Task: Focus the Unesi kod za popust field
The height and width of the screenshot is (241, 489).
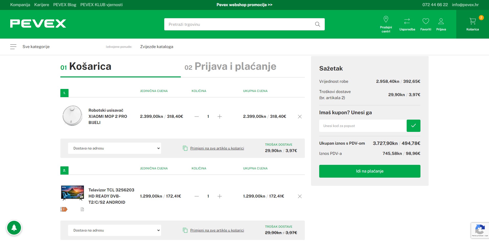Action: click(x=363, y=126)
